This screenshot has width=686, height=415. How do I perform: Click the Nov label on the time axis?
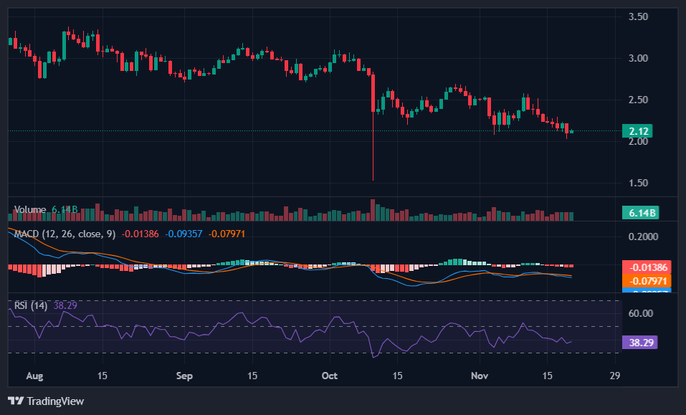[x=479, y=376]
